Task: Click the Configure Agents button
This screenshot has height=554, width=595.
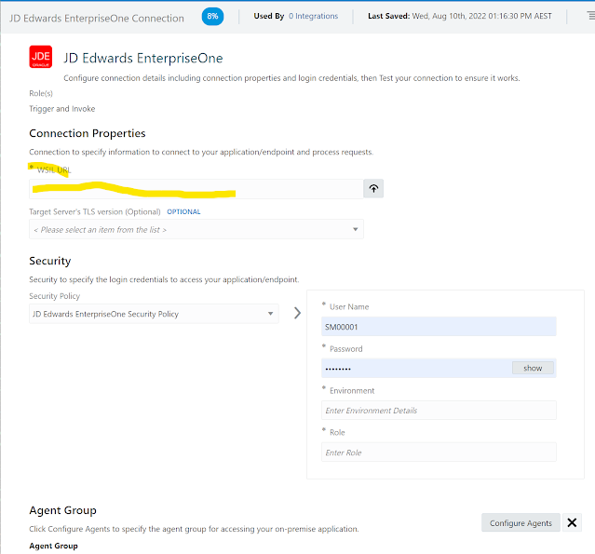Action: (x=521, y=523)
